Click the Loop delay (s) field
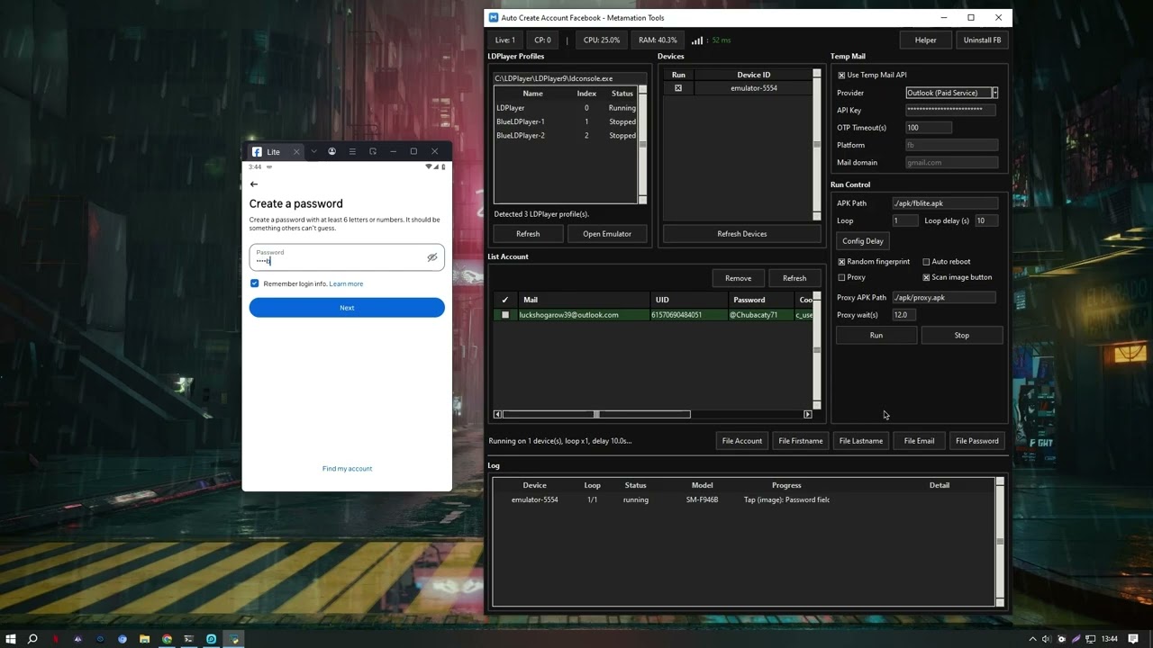 click(x=985, y=220)
